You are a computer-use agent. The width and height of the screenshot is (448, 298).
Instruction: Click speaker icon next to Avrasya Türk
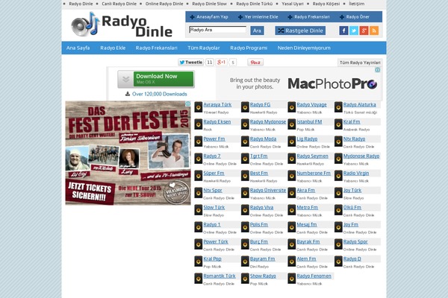(199, 107)
